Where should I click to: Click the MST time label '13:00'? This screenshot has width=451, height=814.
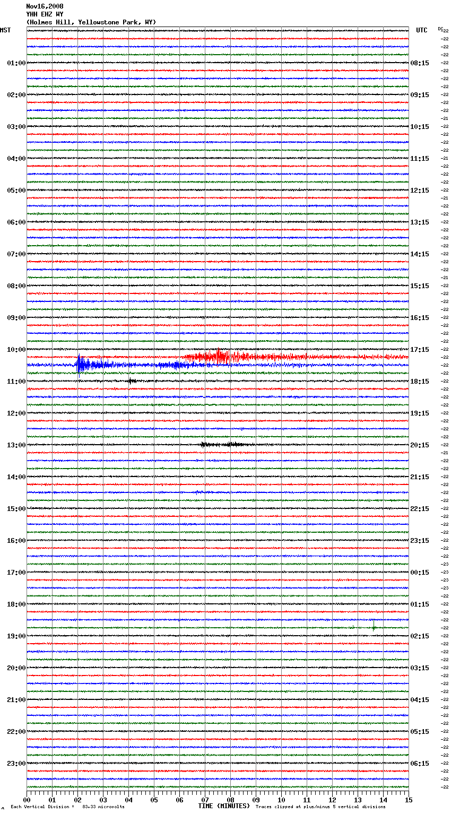[x=16, y=445]
